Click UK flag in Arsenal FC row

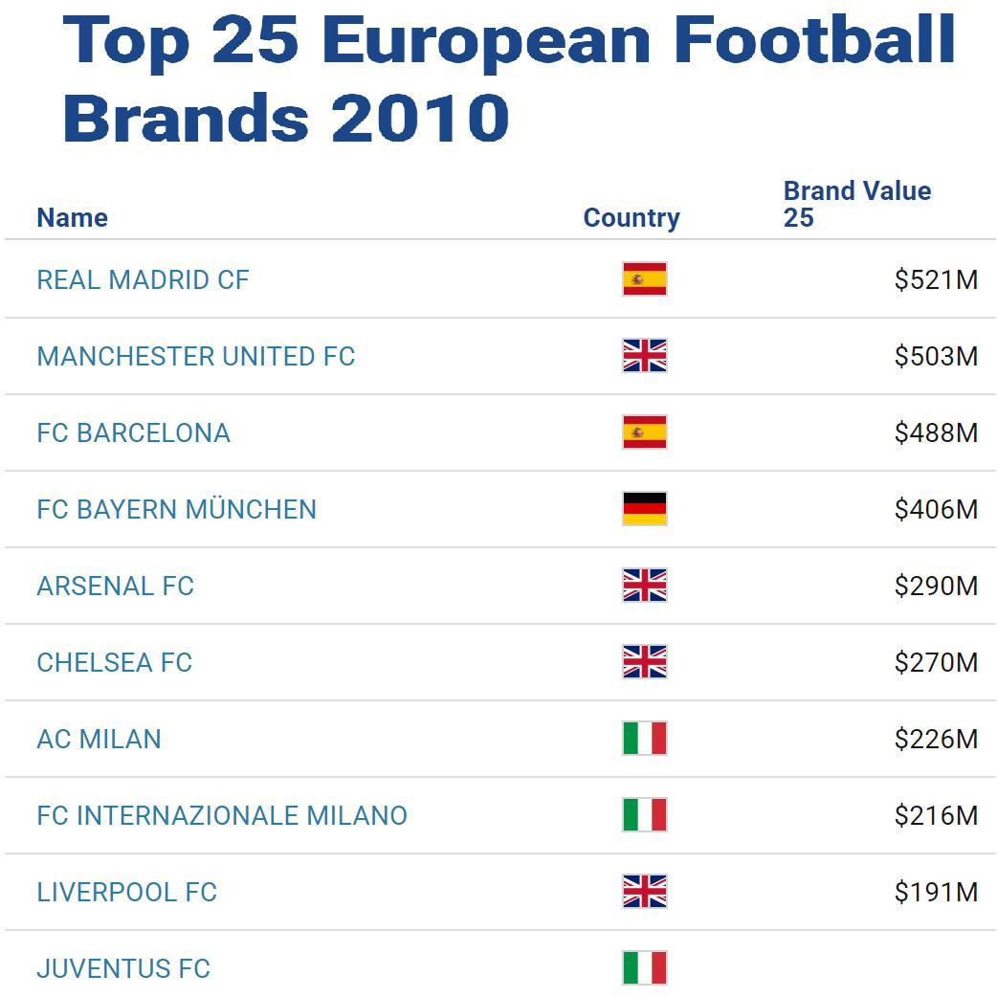pyautogui.click(x=644, y=586)
